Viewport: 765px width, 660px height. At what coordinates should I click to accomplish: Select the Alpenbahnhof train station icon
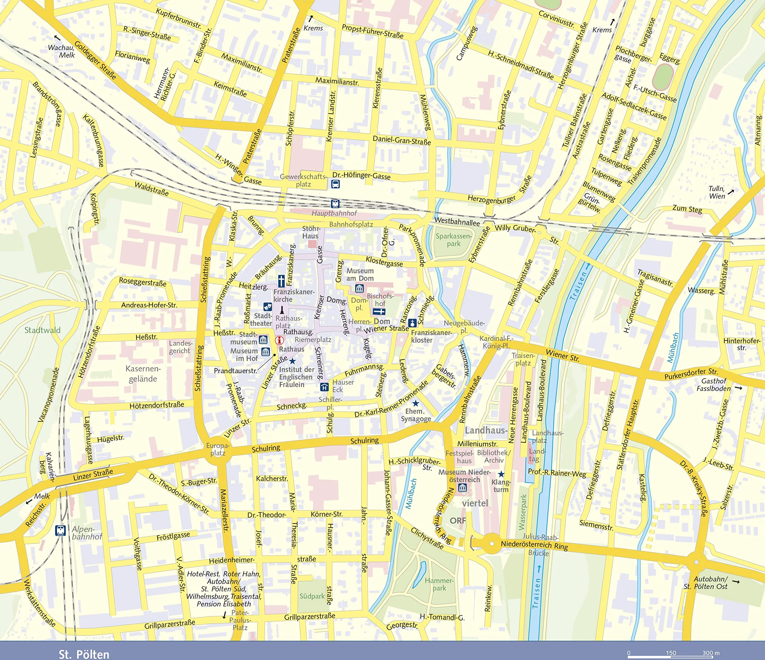61,531
